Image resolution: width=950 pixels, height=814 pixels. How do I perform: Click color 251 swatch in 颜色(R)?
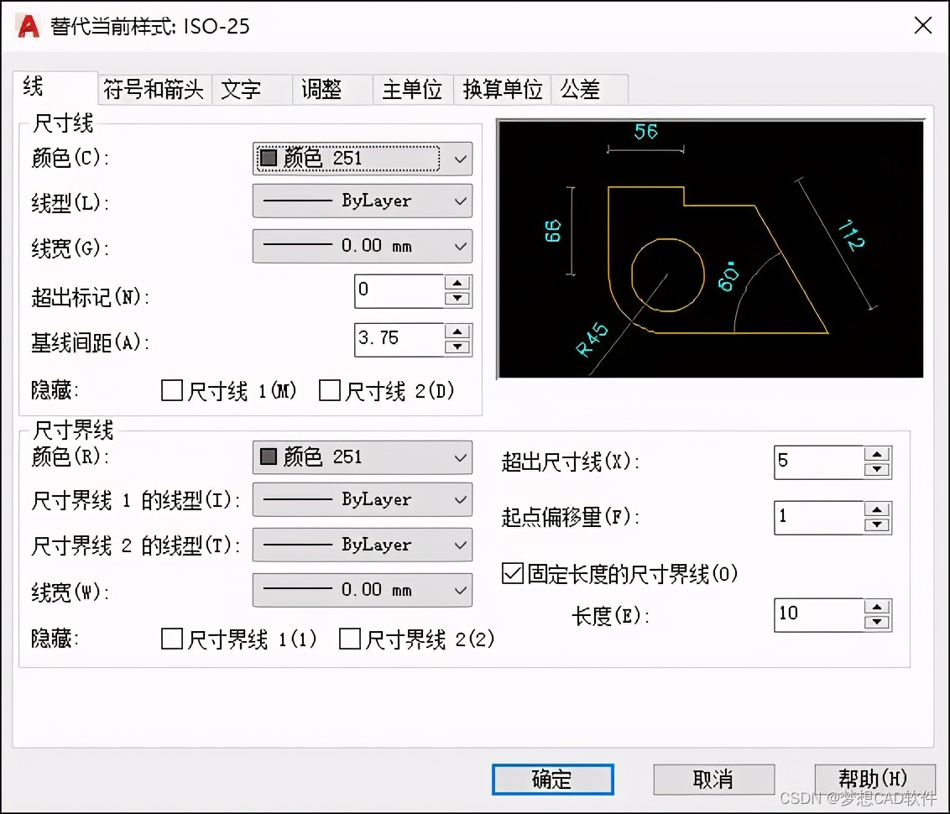coord(269,457)
